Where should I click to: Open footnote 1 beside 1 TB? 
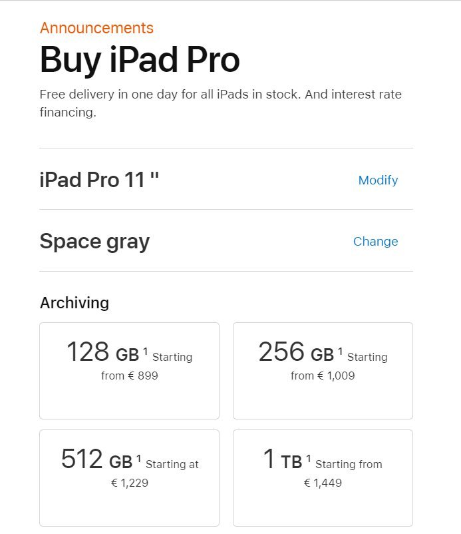tap(309, 458)
